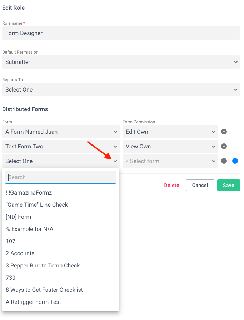Open the Reports To dropdown
244x320 pixels.
coord(121,90)
